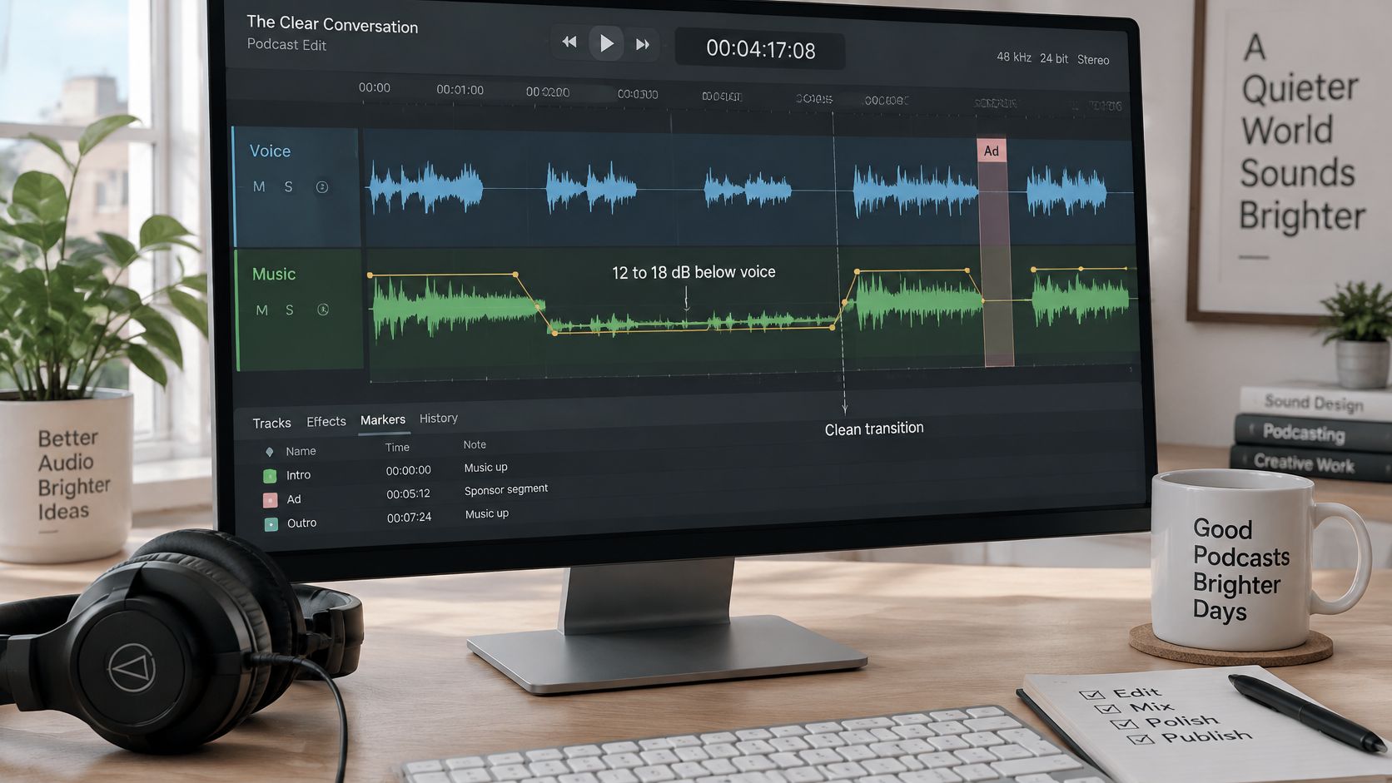Click the diamond icon in the marker header
Screen dimensions: 1392x783
pos(269,452)
